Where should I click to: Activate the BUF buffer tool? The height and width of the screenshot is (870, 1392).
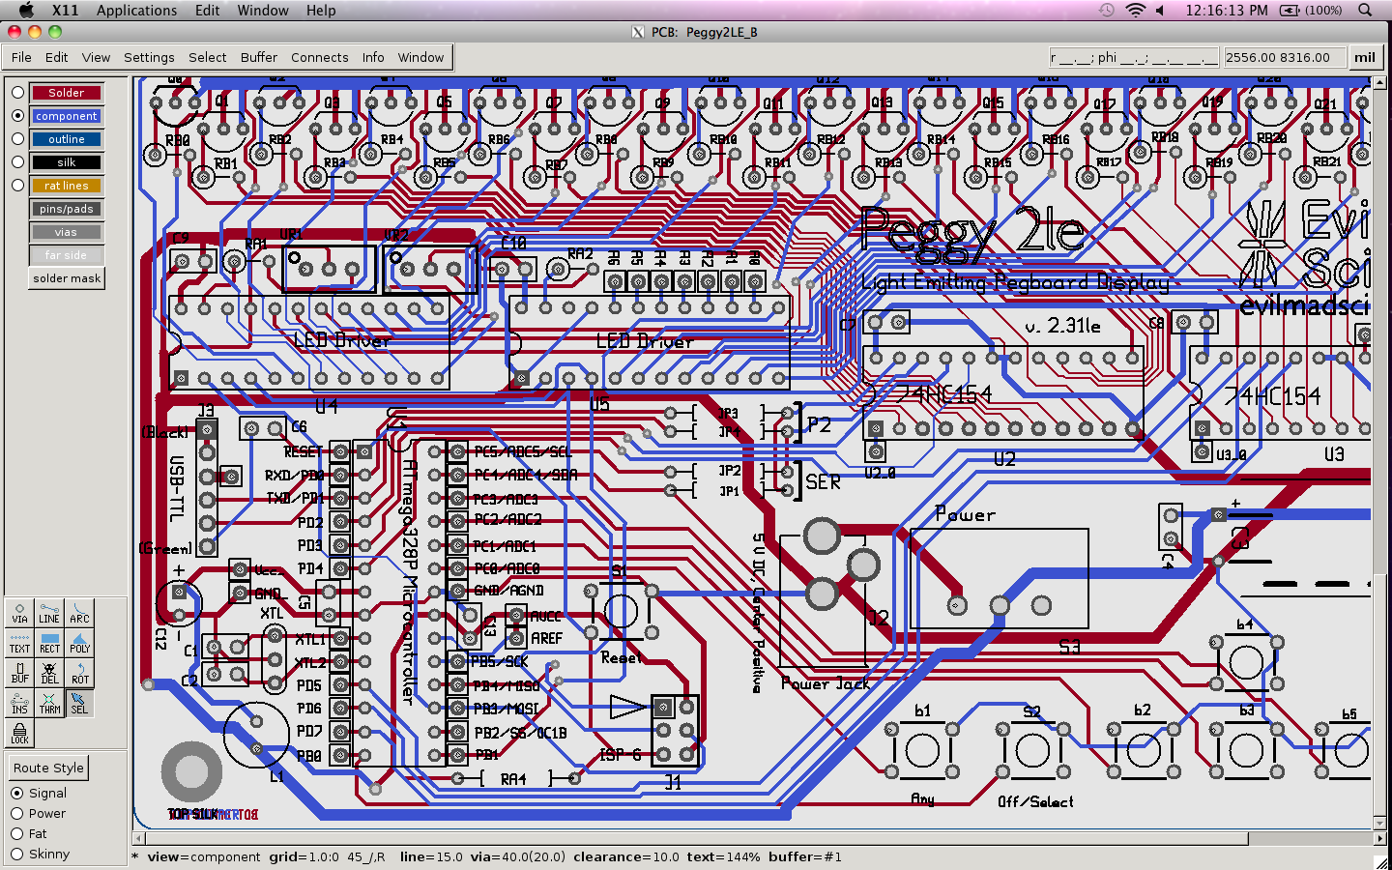pos(18,671)
